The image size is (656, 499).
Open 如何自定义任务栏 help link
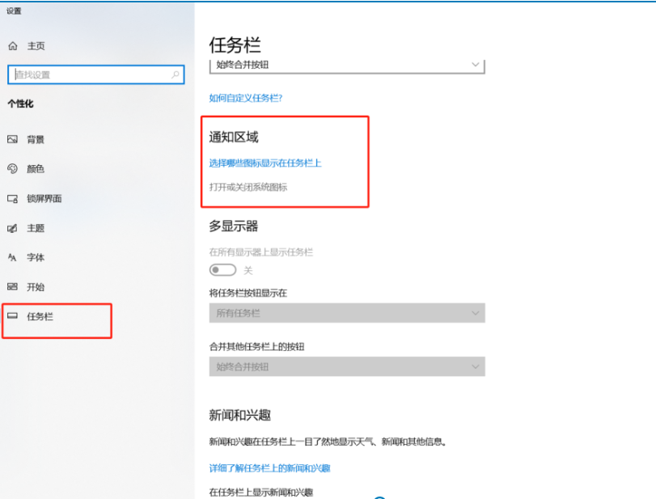(x=245, y=98)
